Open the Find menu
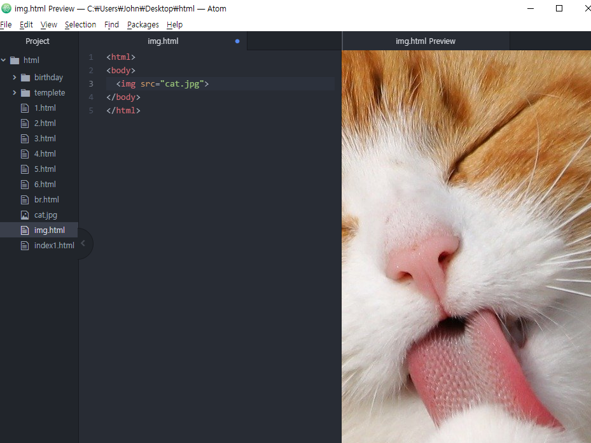The width and height of the screenshot is (591, 443). (111, 25)
